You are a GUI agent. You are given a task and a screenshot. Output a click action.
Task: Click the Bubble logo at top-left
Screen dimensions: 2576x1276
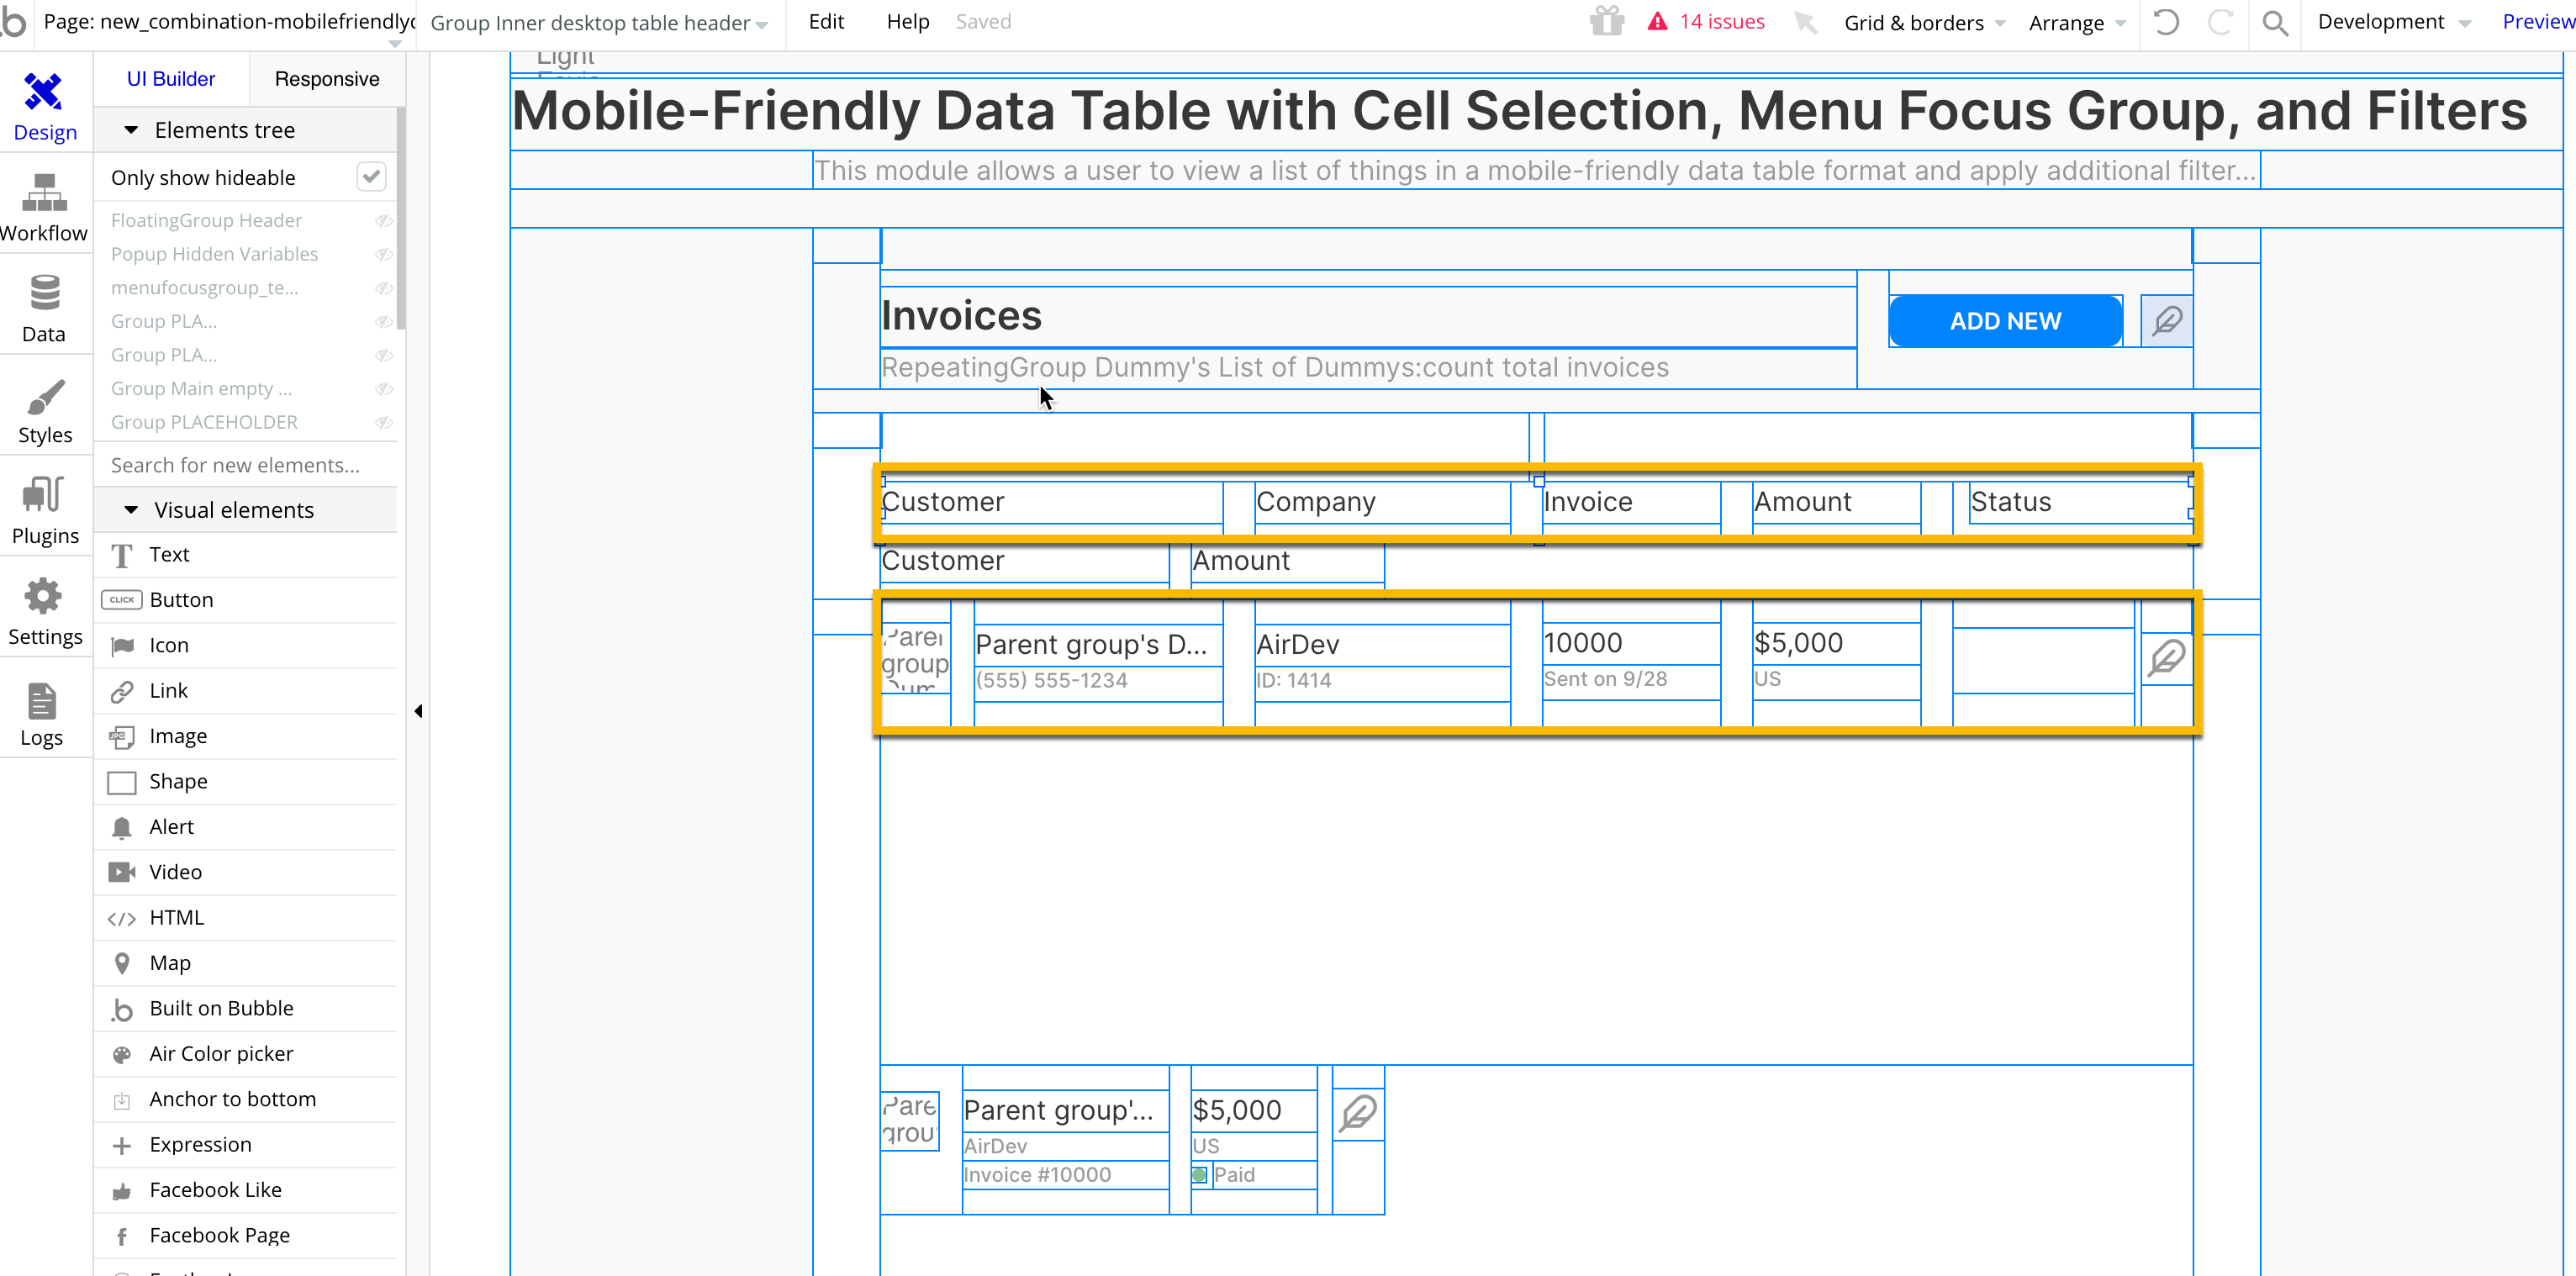[14, 22]
